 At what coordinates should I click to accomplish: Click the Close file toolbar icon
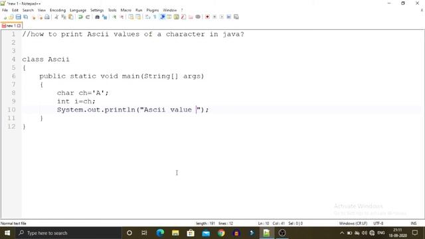[33, 17]
